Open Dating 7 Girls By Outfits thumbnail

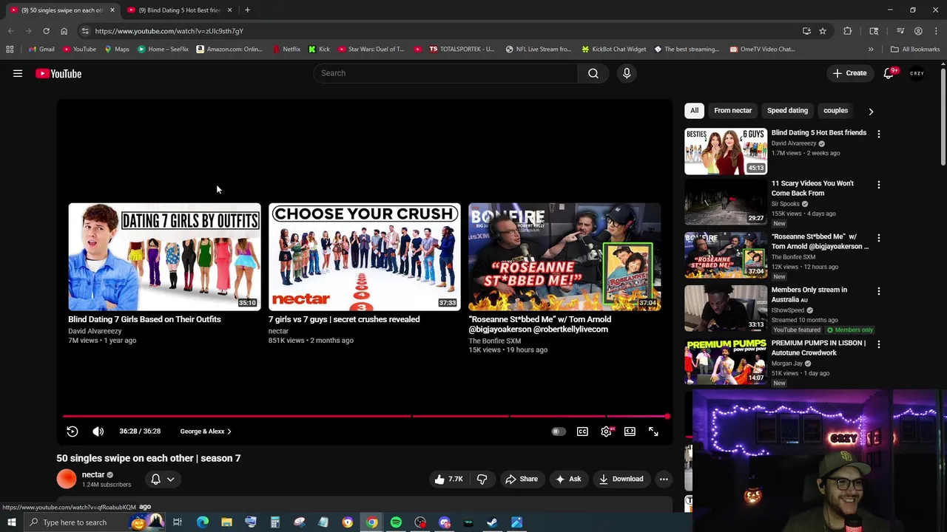click(x=164, y=257)
